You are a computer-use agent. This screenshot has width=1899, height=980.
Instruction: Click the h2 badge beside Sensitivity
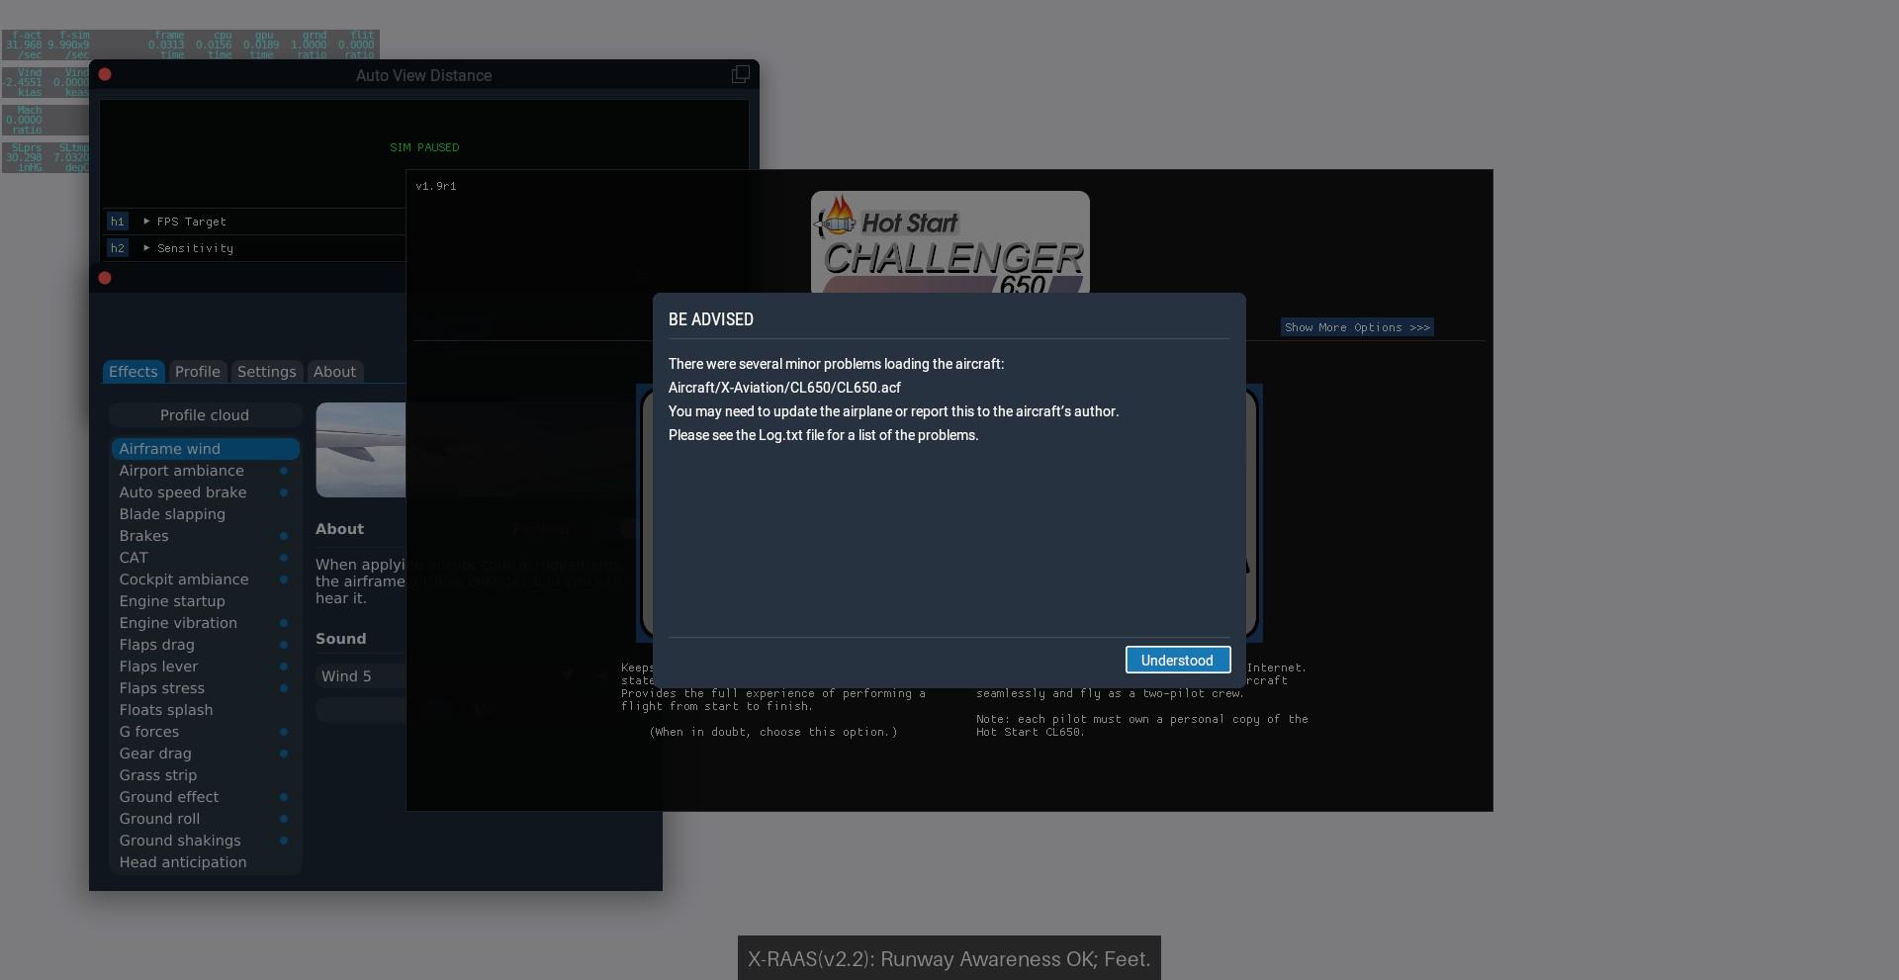(118, 248)
